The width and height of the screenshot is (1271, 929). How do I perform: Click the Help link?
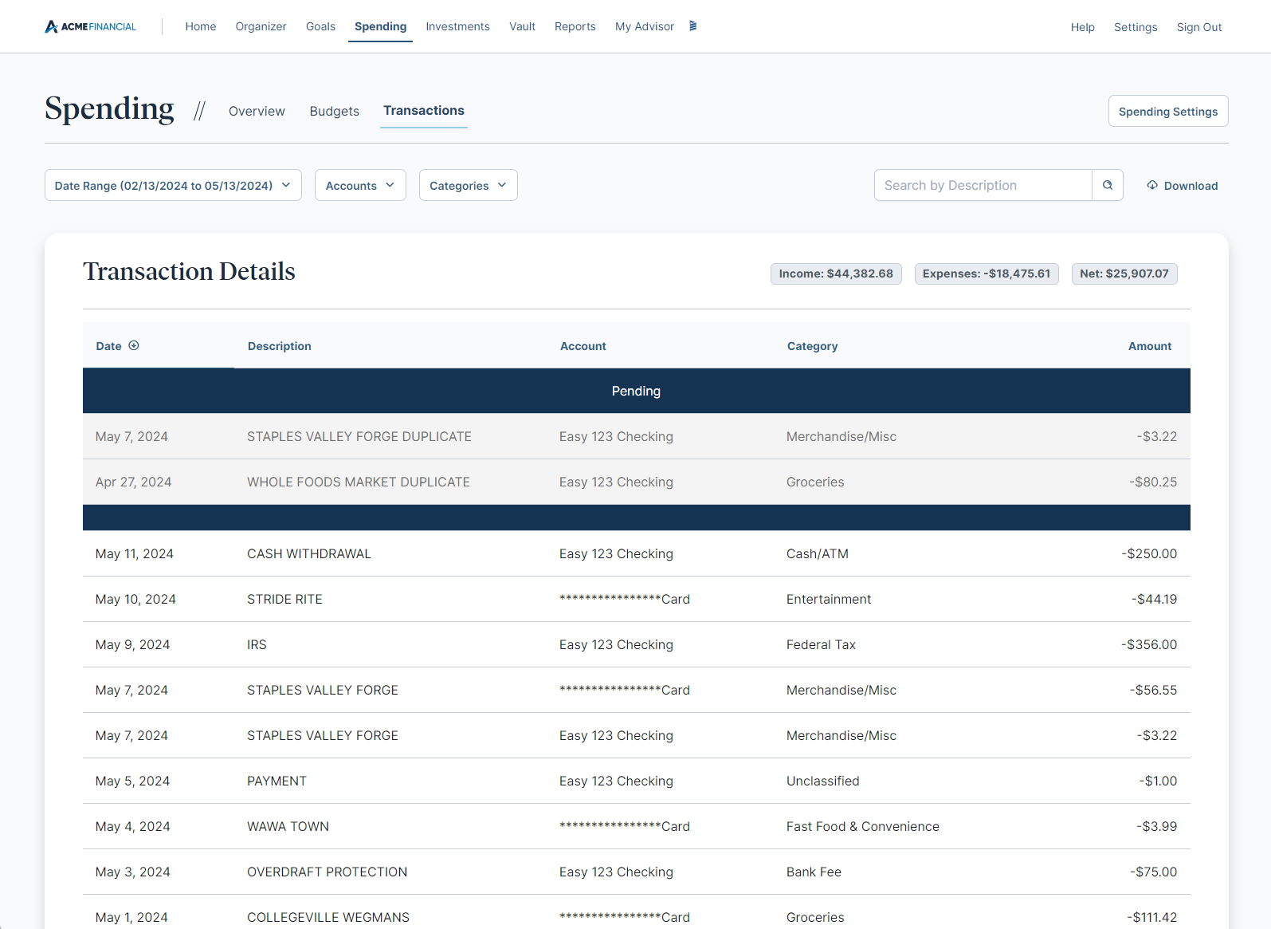pyautogui.click(x=1082, y=27)
